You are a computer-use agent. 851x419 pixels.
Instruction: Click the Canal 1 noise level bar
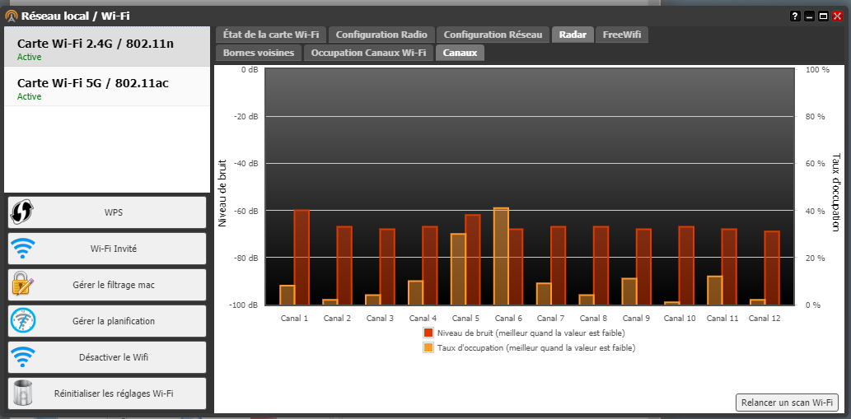click(x=302, y=257)
